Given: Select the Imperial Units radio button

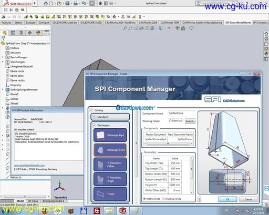Looking at the screenshot, I should (163, 199).
